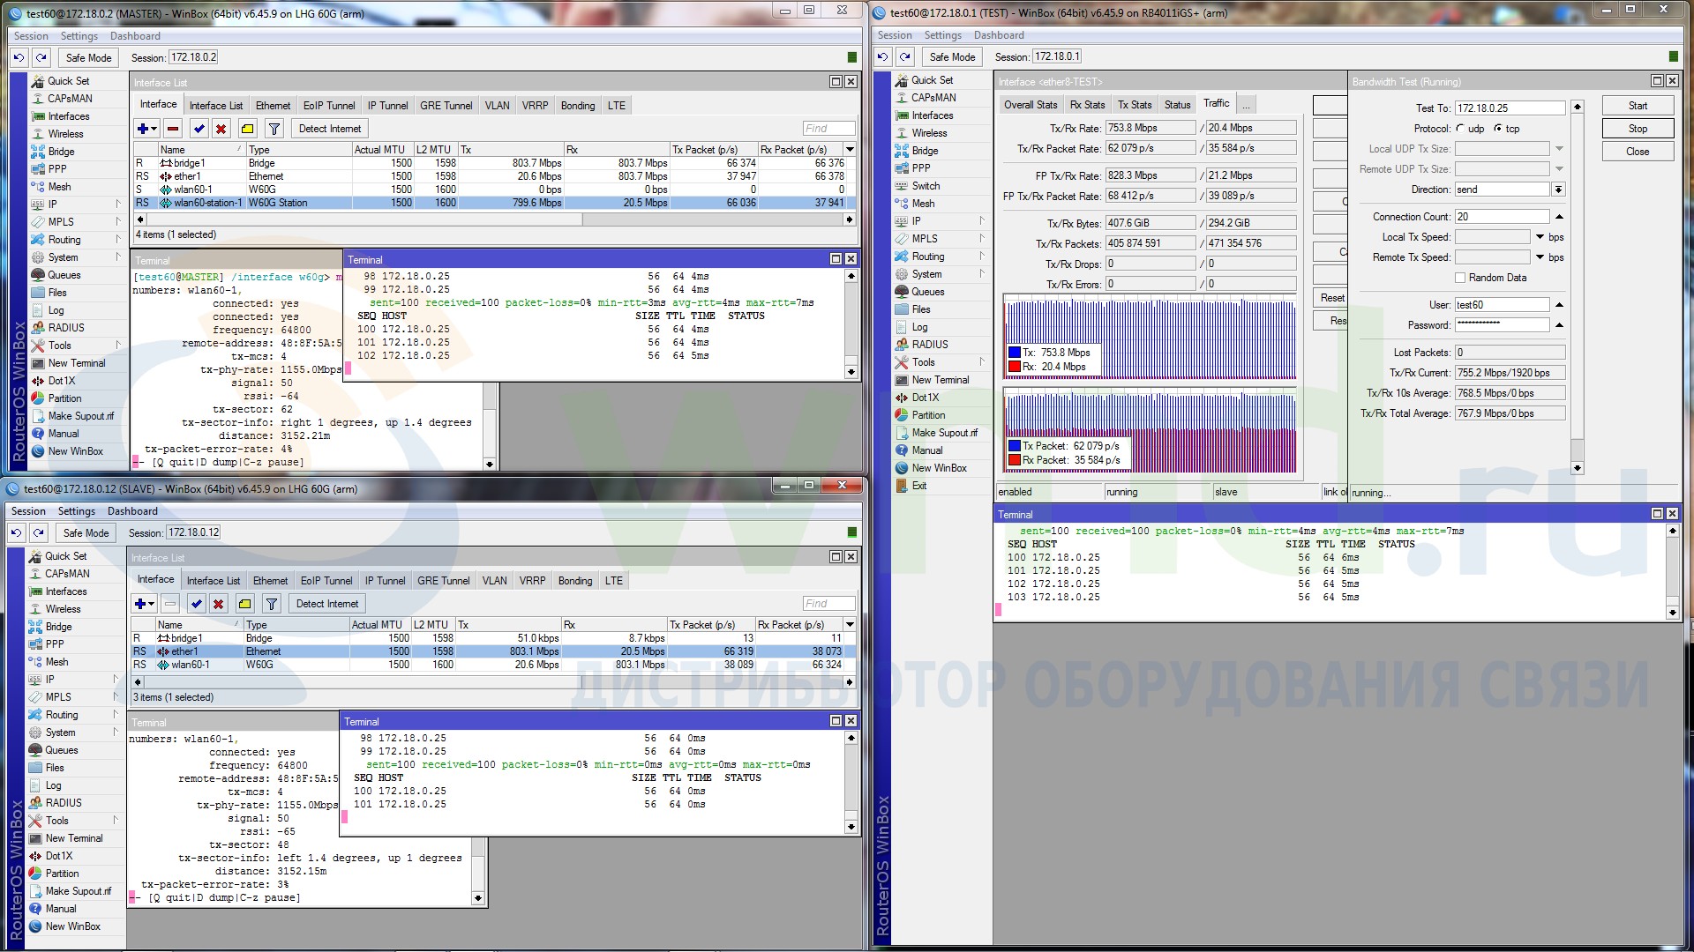
Task: Open CAPsMAN in MASTER sidebar
Action: click(x=70, y=99)
